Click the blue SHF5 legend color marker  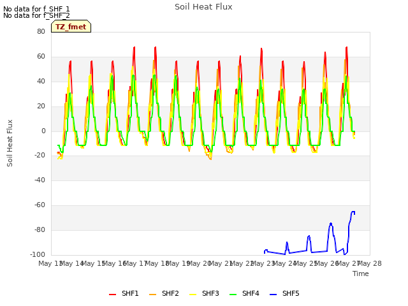pyautogui.click(x=273, y=295)
